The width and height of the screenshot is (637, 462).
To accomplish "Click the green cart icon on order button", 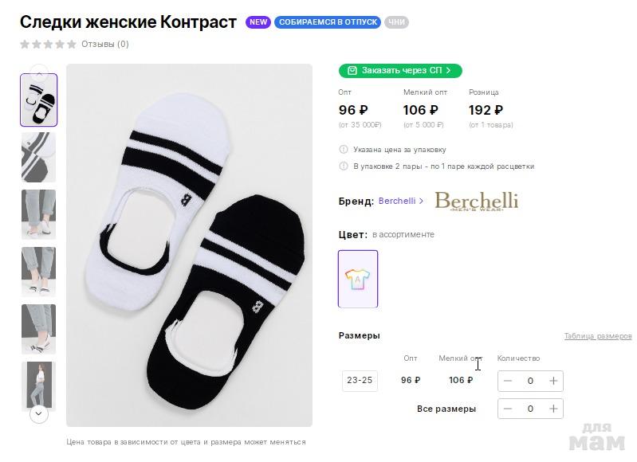I will pyautogui.click(x=352, y=70).
